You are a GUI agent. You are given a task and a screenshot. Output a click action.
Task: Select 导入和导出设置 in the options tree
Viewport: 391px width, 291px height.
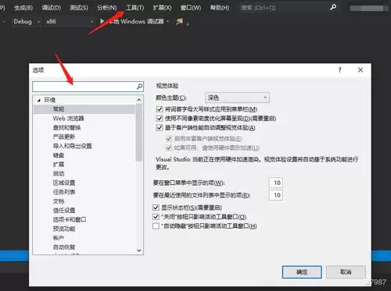coord(72,146)
